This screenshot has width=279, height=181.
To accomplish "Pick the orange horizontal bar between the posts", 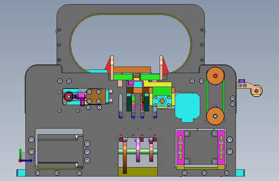I will click(x=132, y=70).
